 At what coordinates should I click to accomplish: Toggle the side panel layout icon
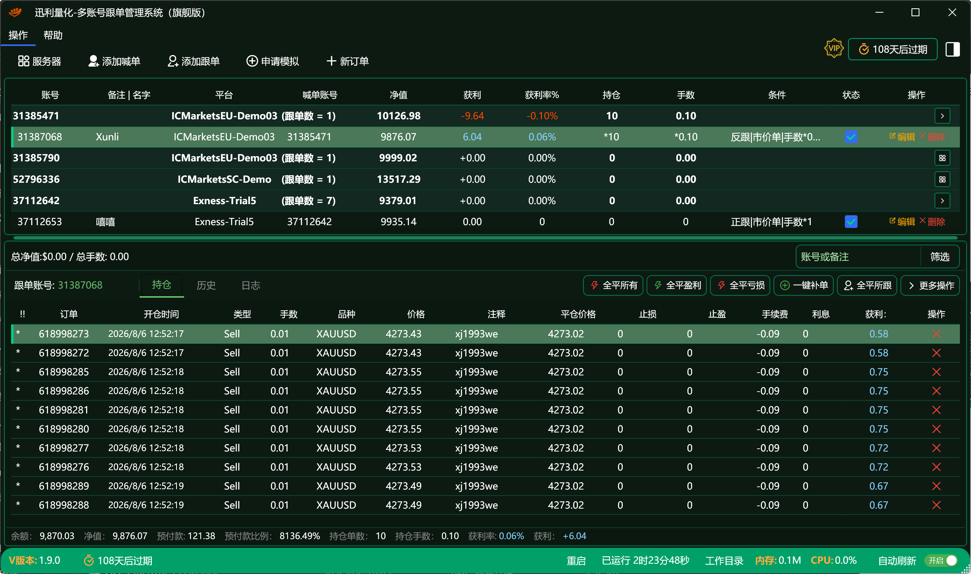coord(952,50)
